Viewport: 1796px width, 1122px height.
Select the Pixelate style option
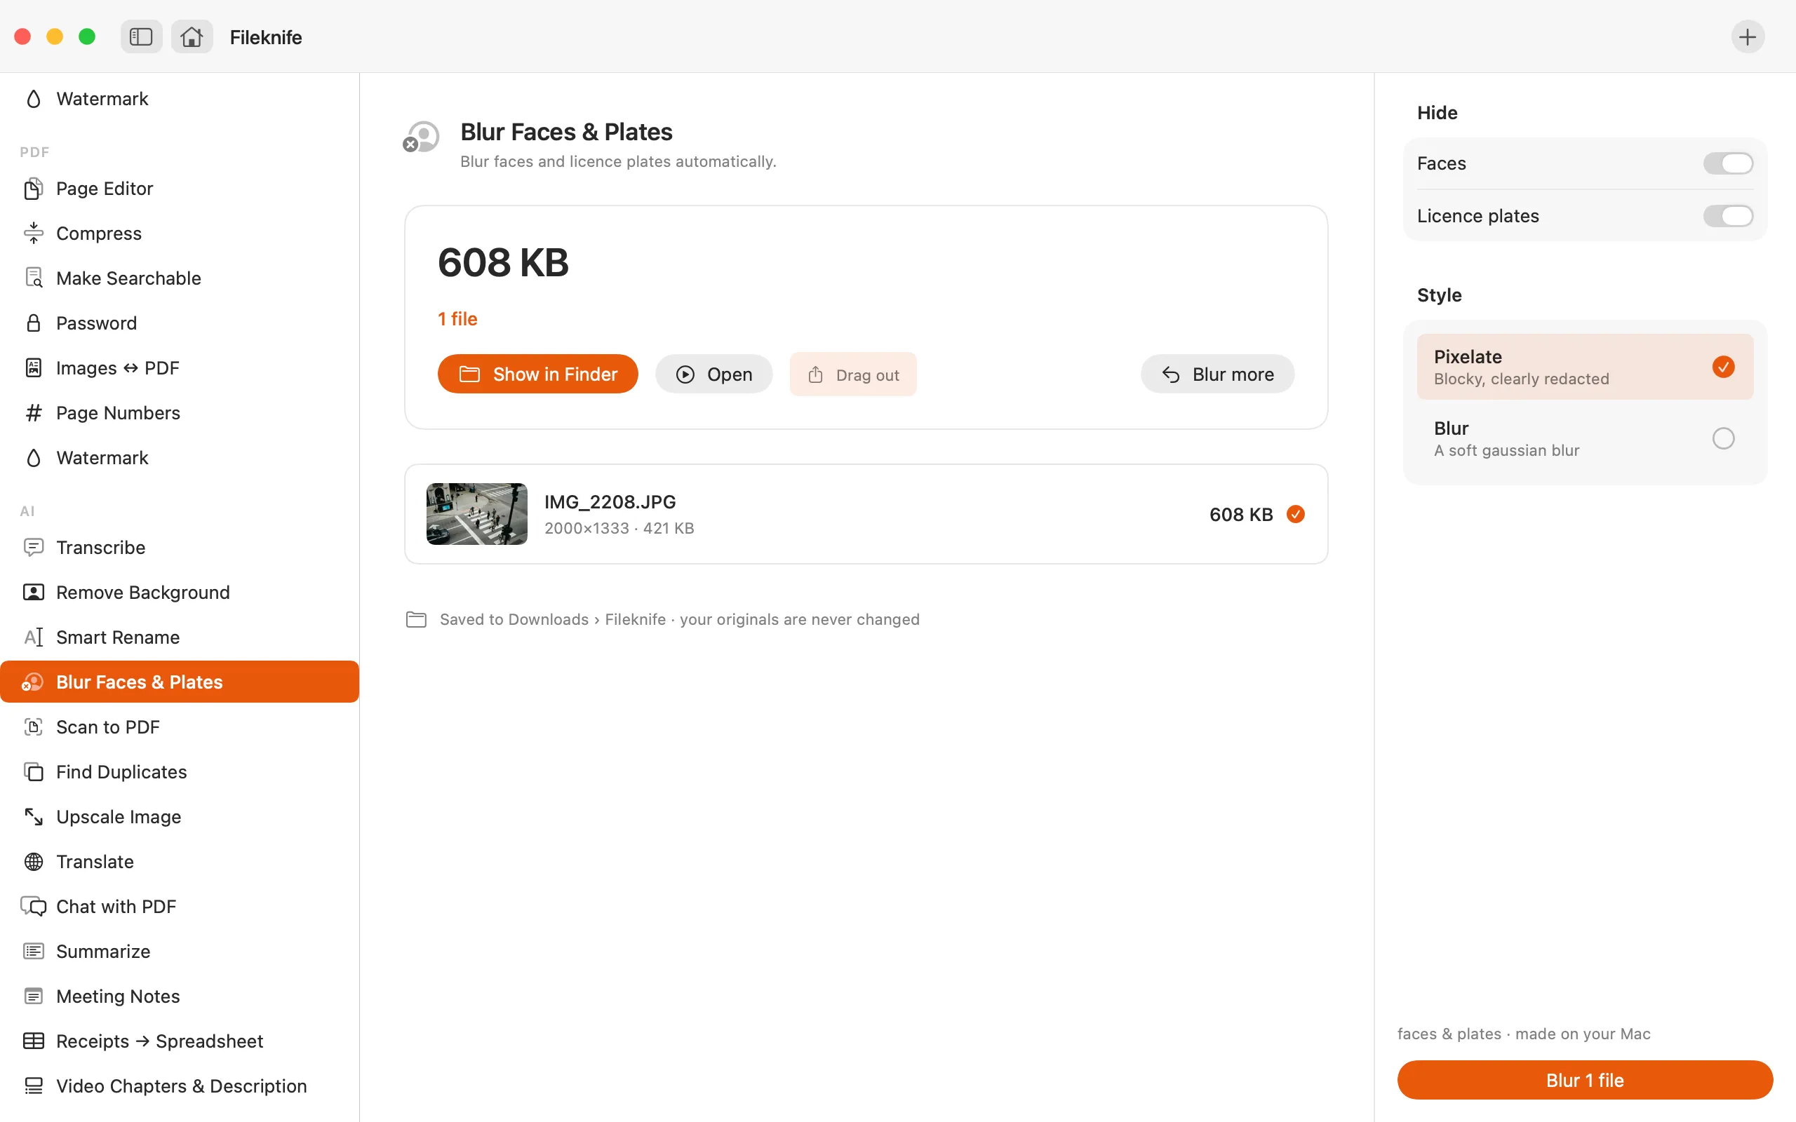tap(1585, 367)
